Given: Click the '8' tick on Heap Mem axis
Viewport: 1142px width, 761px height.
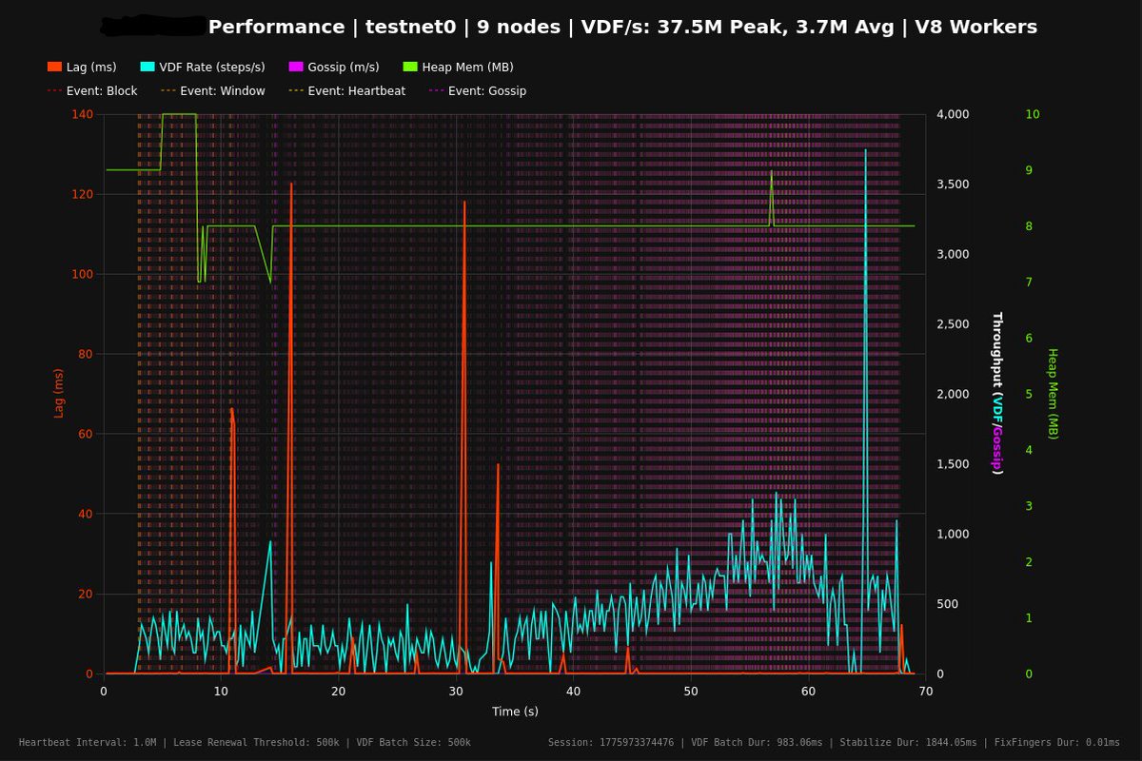Looking at the screenshot, I should [x=1028, y=226].
